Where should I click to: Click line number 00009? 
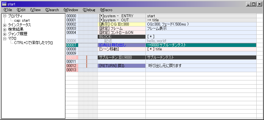(x=71, y=53)
